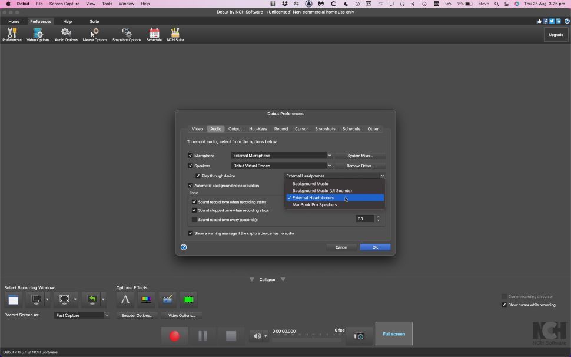Switch to the Hot-Keys tab
Screen dimensions: 571x357
pos(258,128)
